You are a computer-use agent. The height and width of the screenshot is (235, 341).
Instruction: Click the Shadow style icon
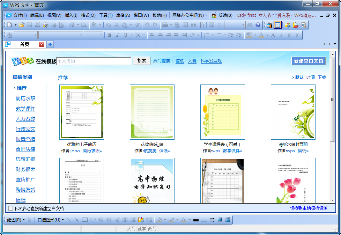point(220,220)
